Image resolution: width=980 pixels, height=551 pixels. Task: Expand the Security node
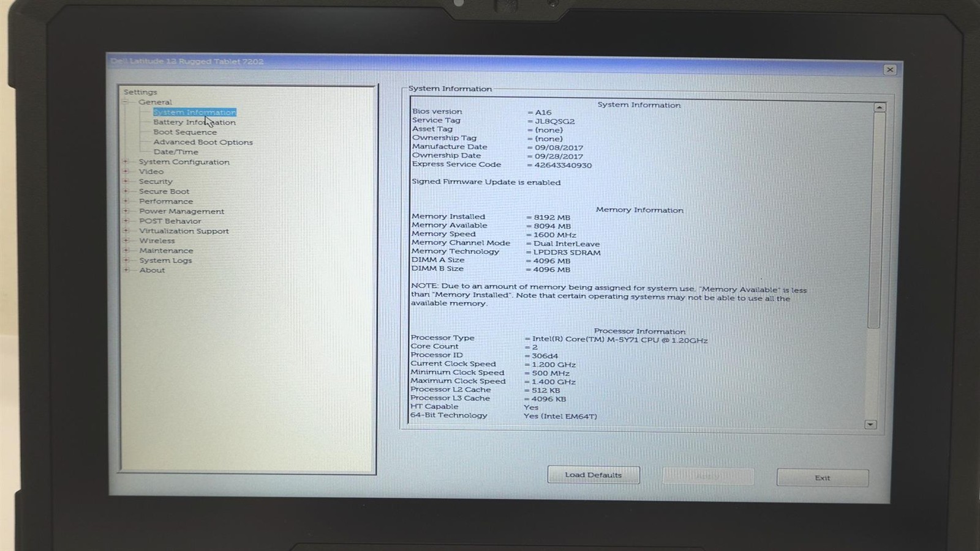[x=126, y=182]
